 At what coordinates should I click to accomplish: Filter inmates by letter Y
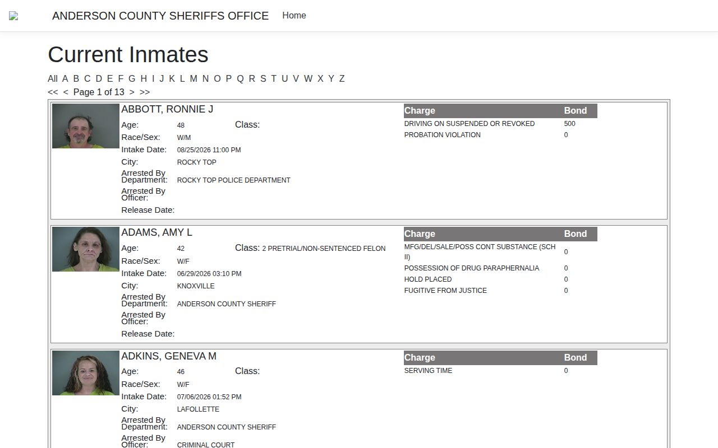331,78
